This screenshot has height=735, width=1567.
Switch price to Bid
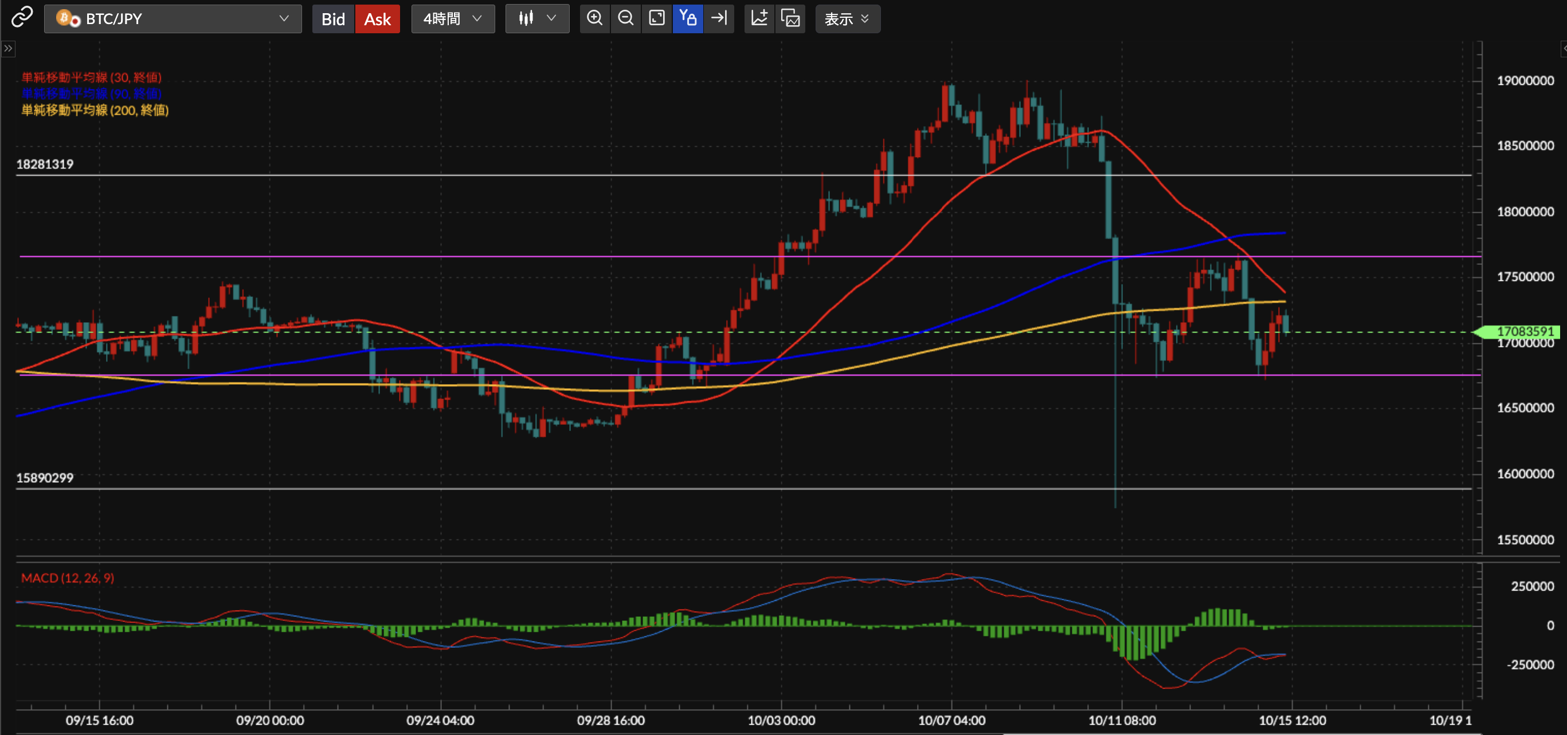(x=333, y=19)
